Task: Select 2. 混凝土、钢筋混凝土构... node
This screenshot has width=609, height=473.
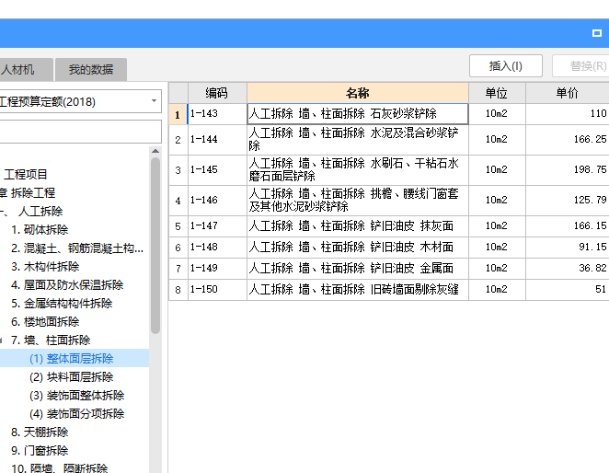Action: (77, 248)
